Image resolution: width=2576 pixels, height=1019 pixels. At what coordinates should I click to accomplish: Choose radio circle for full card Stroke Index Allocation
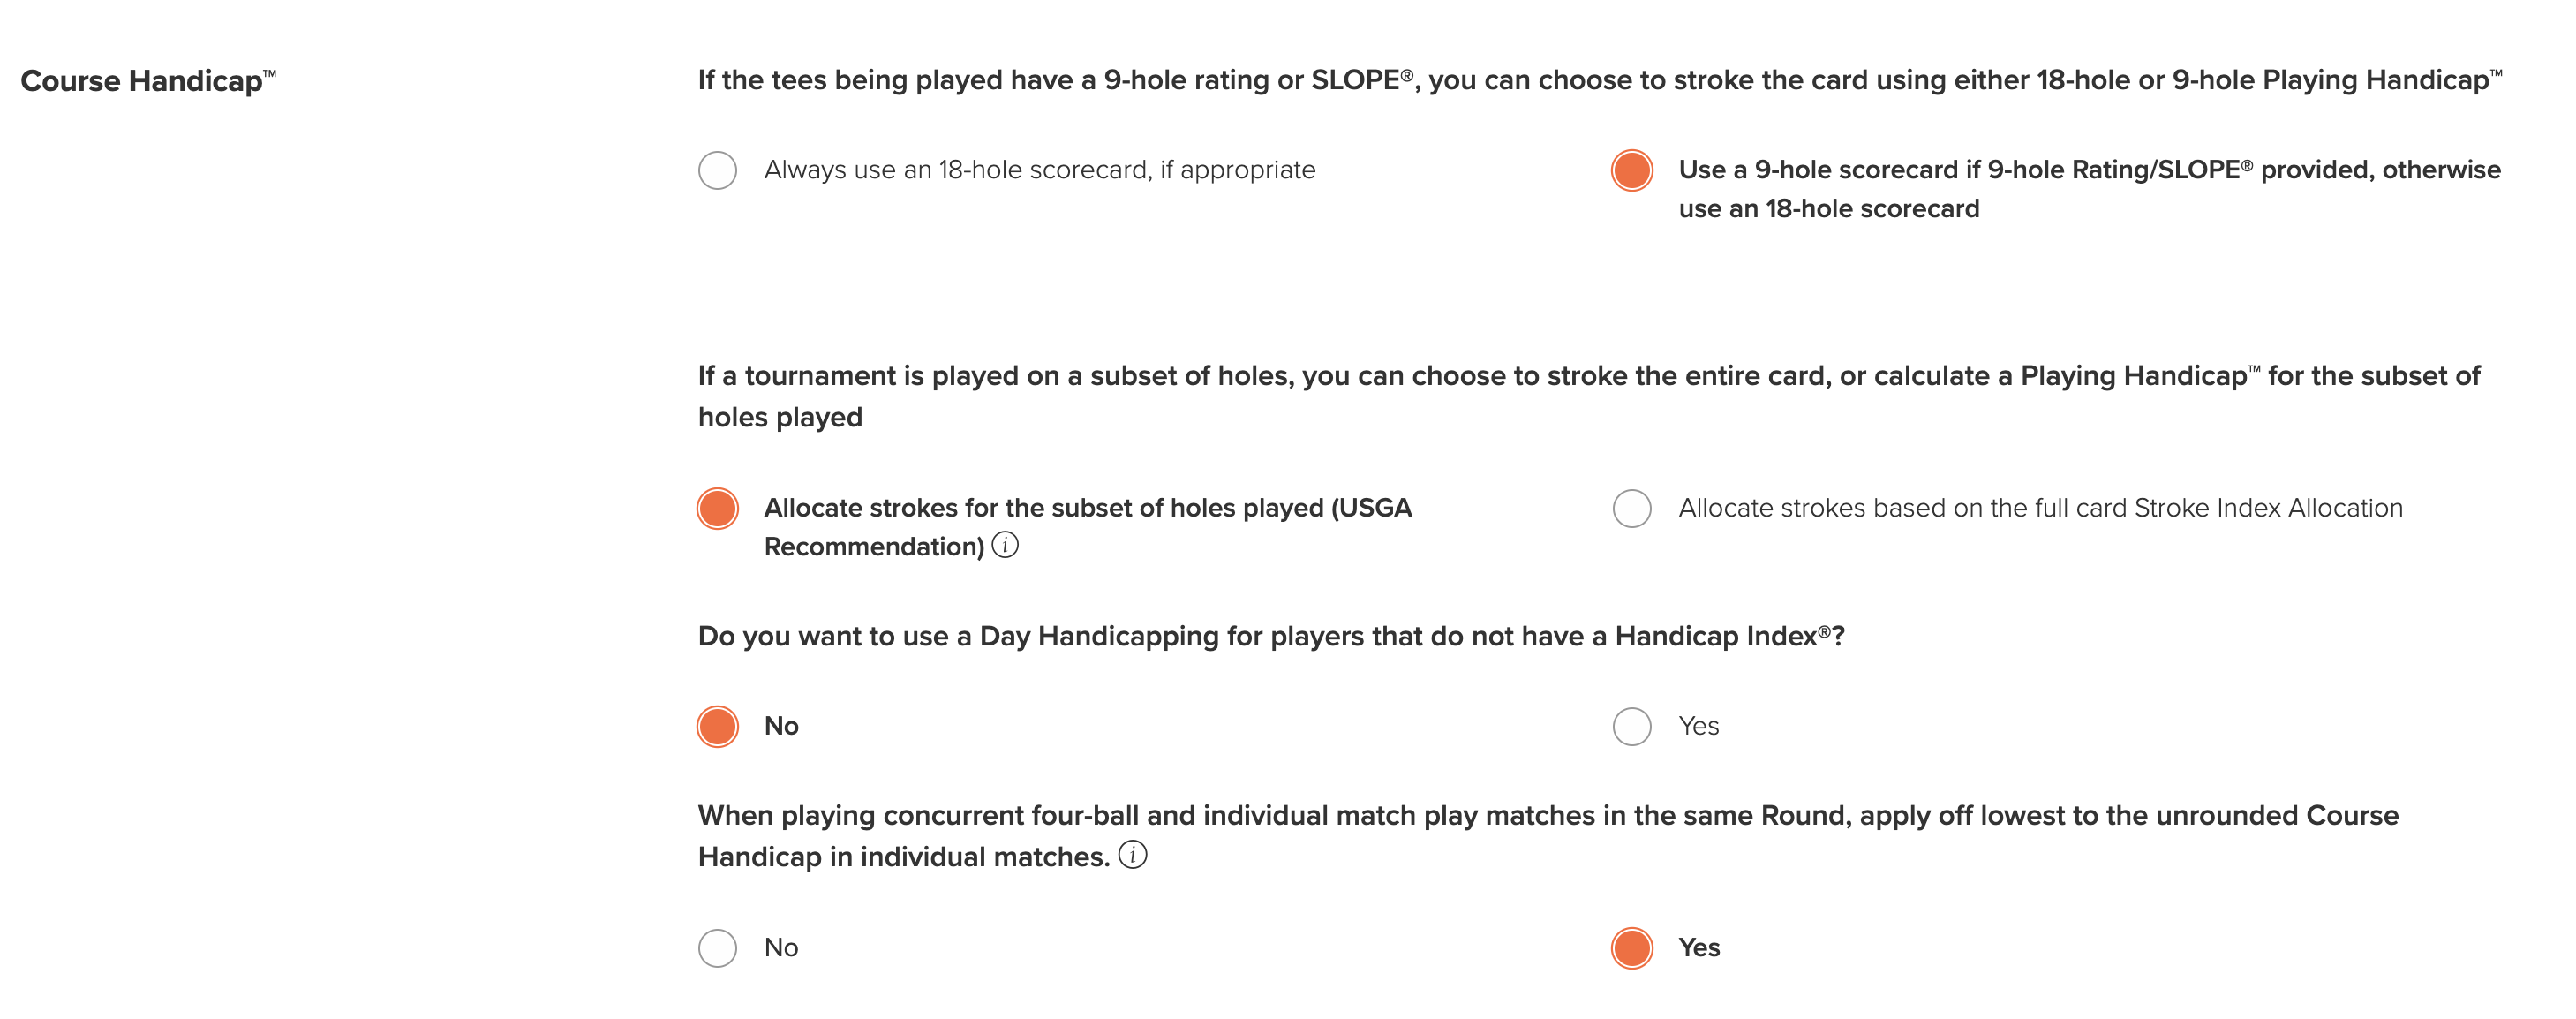(1631, 508)
